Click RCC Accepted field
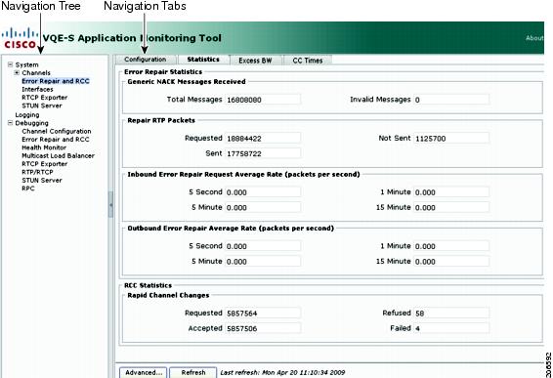The height and width of the screenshot is (378, 553). coord(263,328)
